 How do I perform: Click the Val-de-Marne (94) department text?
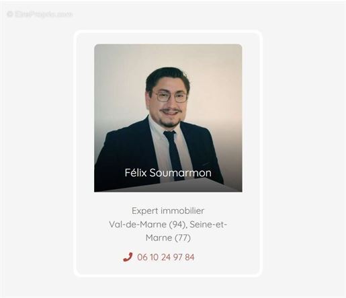click(148, 225)
